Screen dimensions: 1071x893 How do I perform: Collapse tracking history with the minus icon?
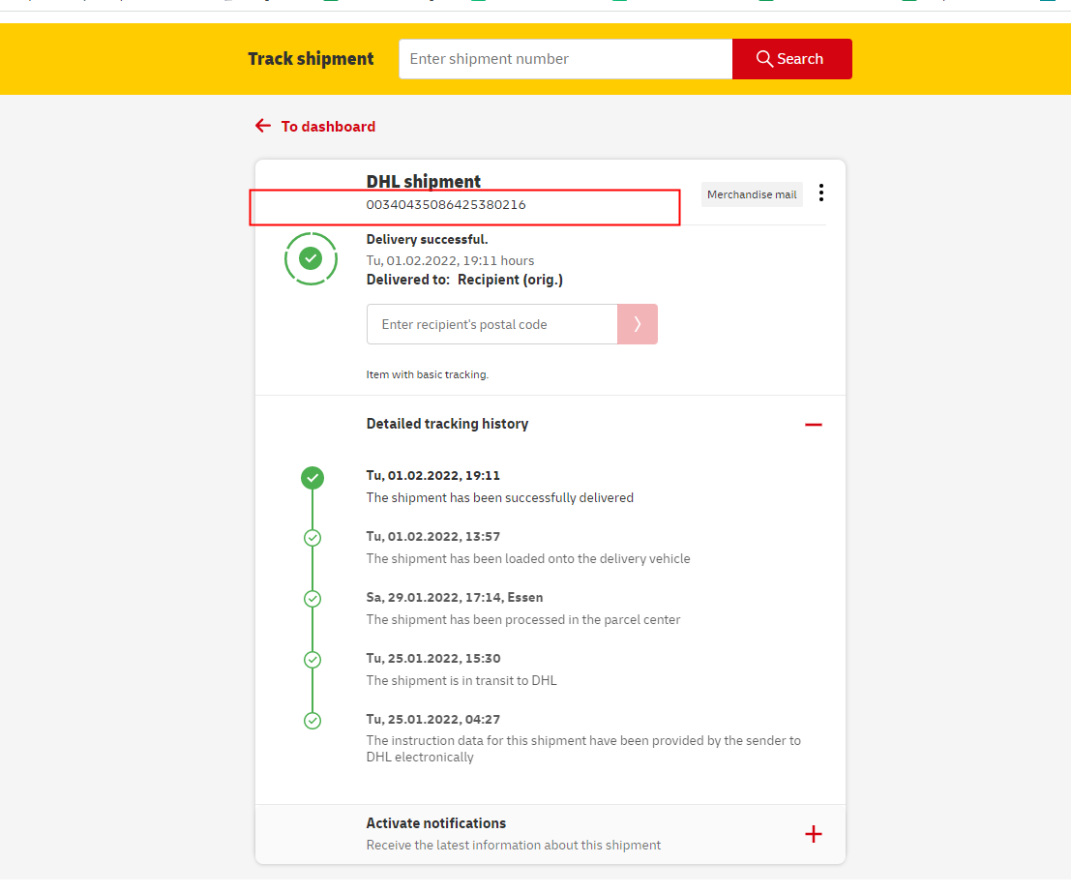813,425
